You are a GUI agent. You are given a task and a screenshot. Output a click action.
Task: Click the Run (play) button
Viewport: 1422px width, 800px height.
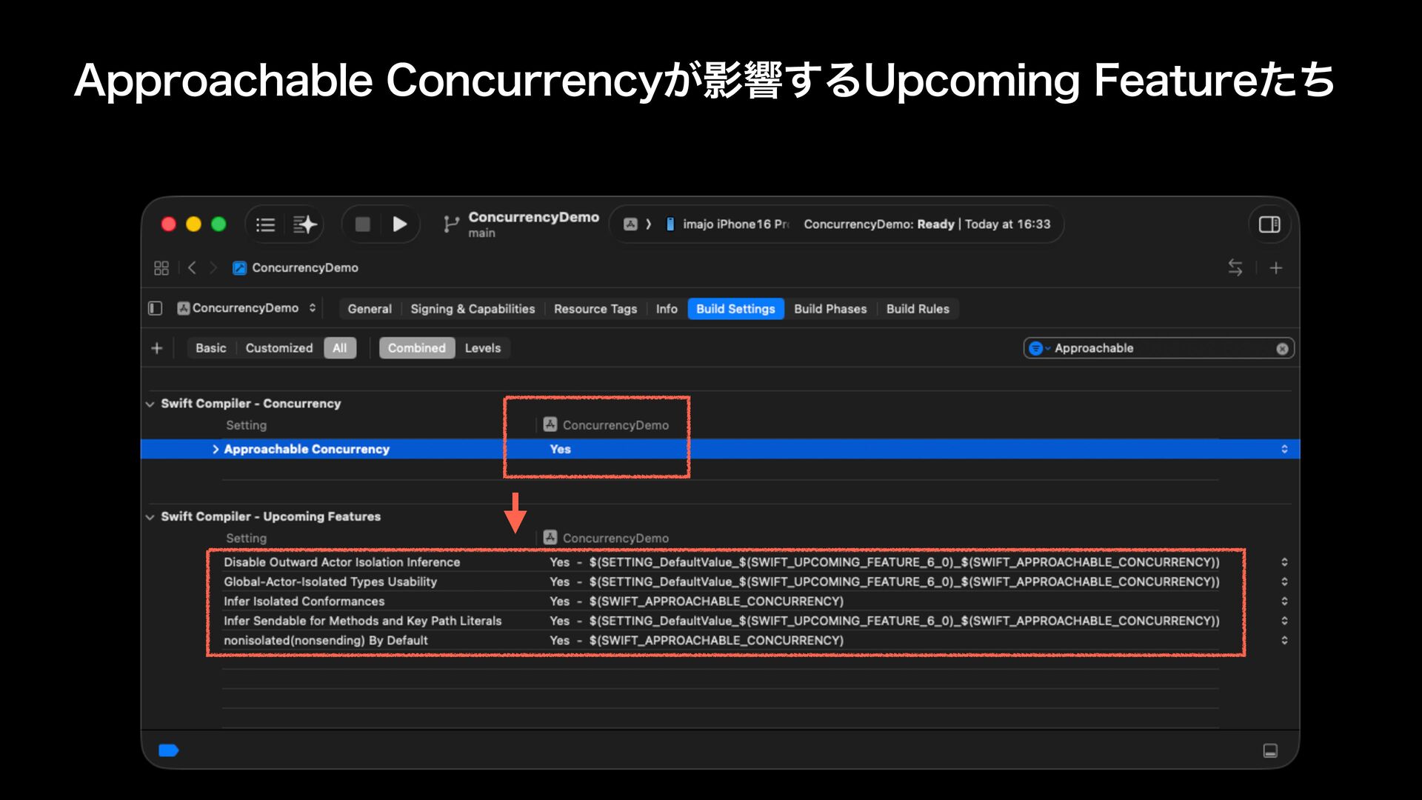pos(399,224)
